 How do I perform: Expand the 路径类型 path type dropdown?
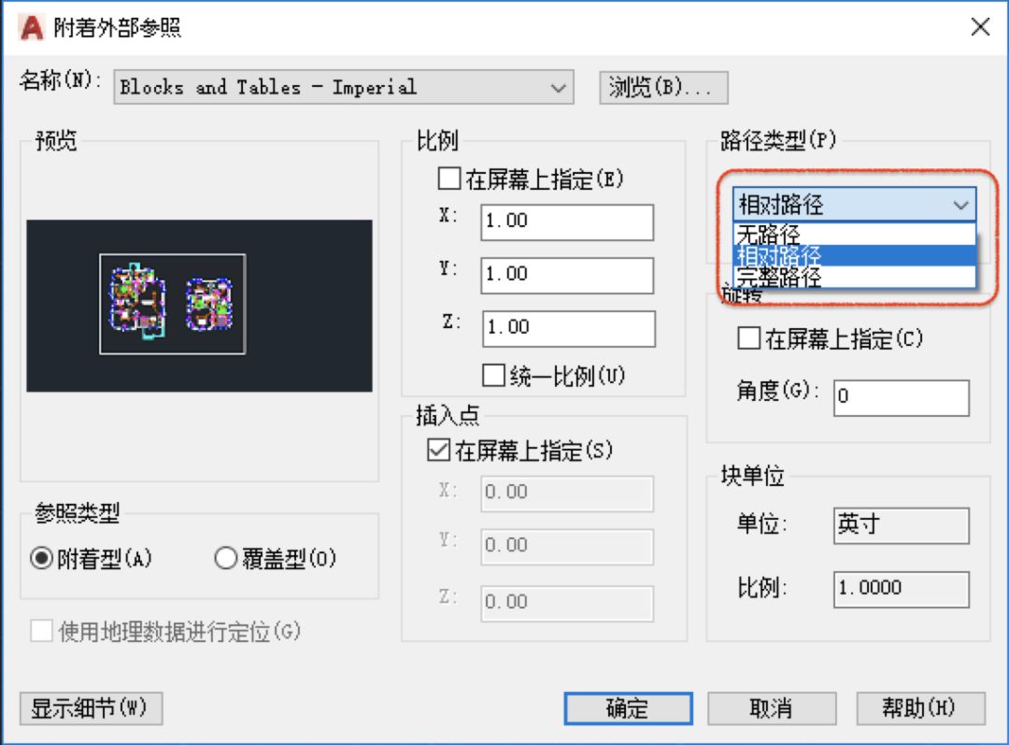[x=960, y=204]
